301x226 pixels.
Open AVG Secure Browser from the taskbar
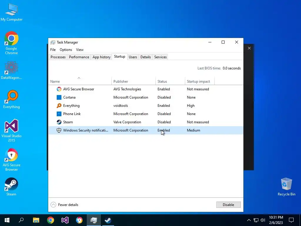(x=79, y=220)
